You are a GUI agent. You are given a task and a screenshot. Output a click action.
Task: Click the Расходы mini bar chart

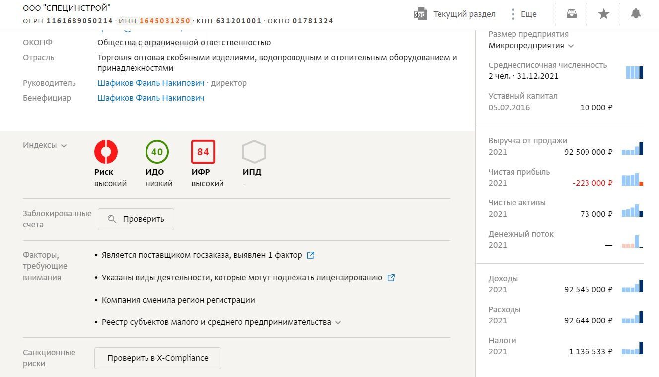(632, 317)
